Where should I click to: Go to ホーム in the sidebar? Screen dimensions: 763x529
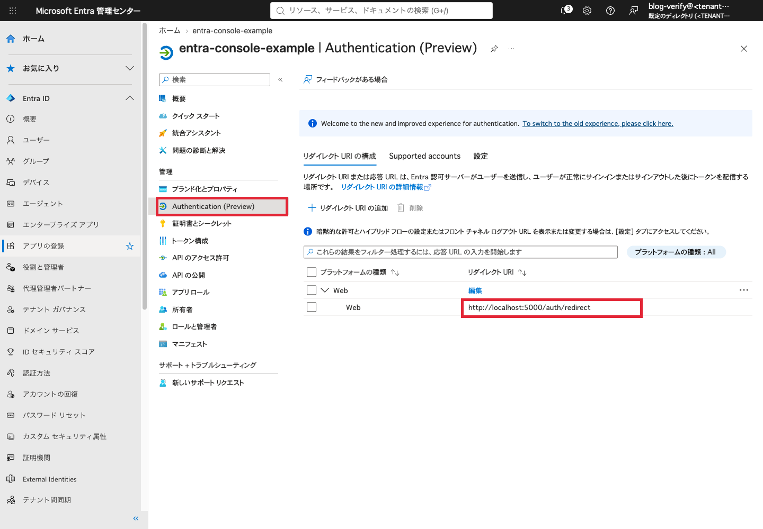[33, 39]
